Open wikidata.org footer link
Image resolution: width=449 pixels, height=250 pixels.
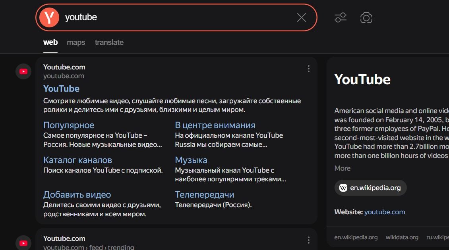(x=402, y=237)
